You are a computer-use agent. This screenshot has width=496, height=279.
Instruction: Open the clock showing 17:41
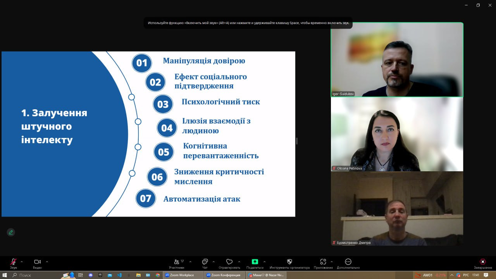475,275
